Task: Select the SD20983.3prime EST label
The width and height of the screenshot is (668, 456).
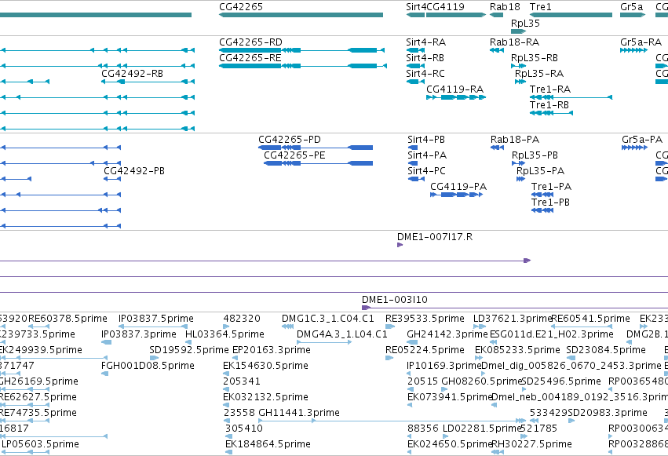Action: click(x=608, y=413)
